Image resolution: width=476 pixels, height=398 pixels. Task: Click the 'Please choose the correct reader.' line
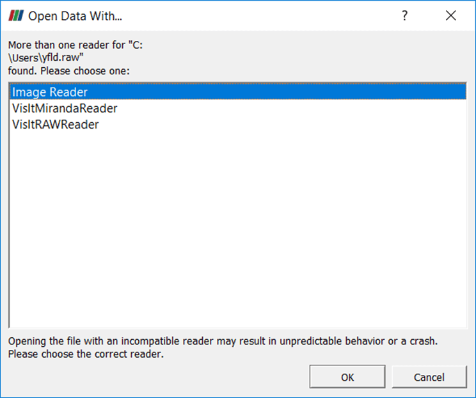(86, 354)
